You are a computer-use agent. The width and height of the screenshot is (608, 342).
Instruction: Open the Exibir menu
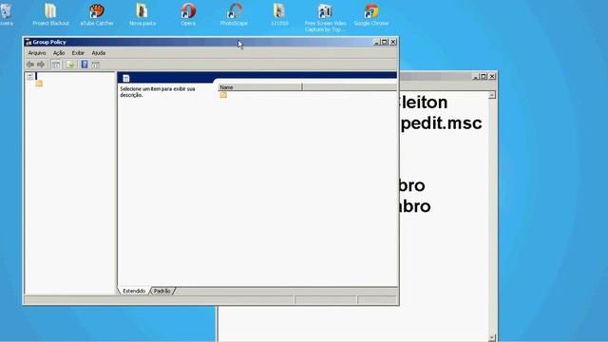[78, 53]
